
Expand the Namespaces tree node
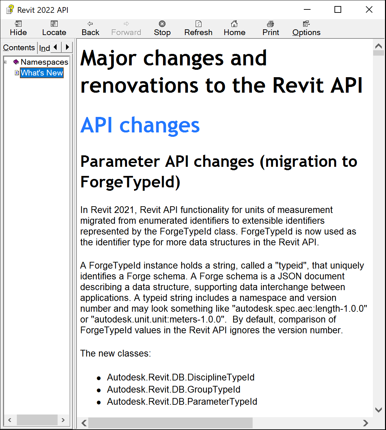click(x=5, y=62)
